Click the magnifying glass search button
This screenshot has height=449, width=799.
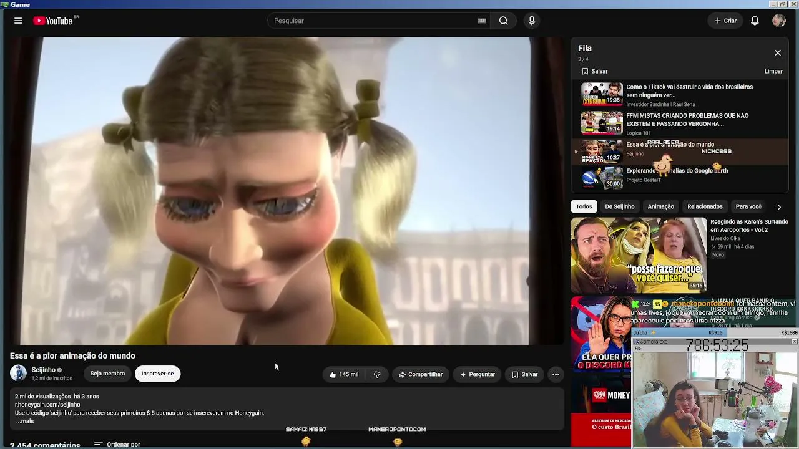[503, 21]
